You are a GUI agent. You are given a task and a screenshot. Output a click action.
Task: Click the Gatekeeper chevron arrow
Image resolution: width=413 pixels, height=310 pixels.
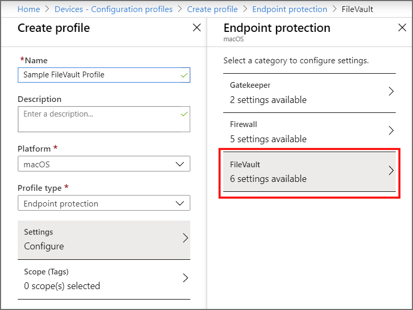(x=391, y=91)
